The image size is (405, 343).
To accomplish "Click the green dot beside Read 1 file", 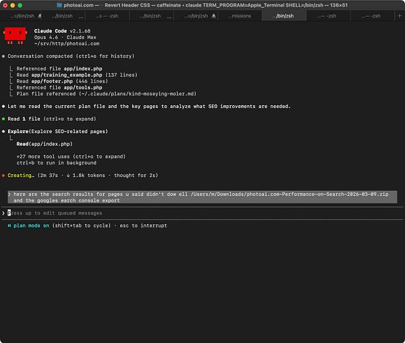I will pos(3,119).
